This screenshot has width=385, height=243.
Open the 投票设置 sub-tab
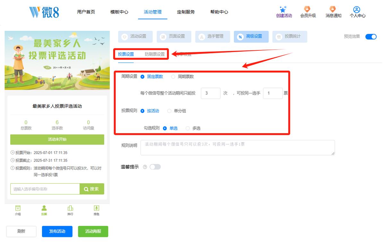tap(126, 54)
